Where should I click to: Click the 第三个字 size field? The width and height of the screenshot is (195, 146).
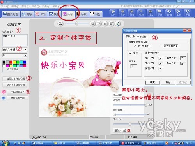coord(161,63)
